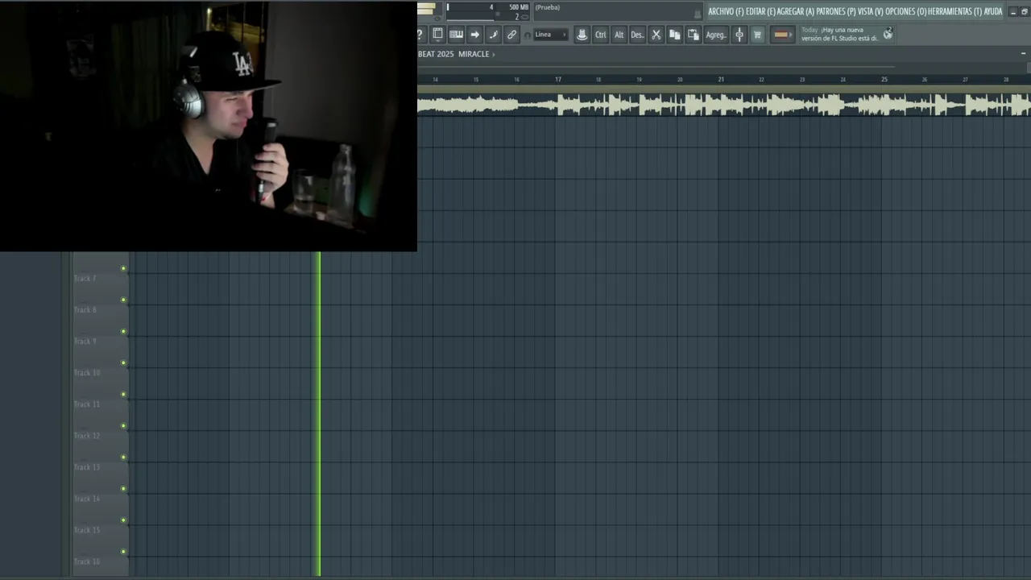The image size is (1031, 580).
Task: Open the piano roll keyboard icon
Action: point(456,35)
